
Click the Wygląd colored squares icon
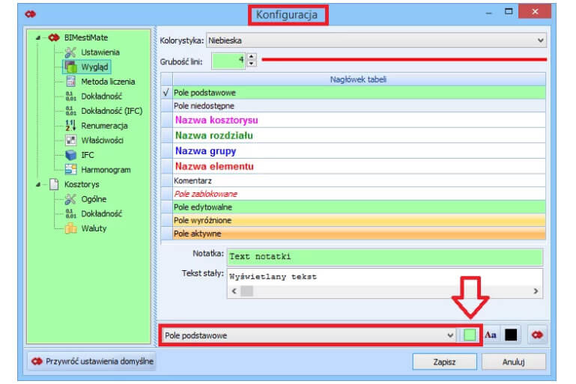coord(71,67)
